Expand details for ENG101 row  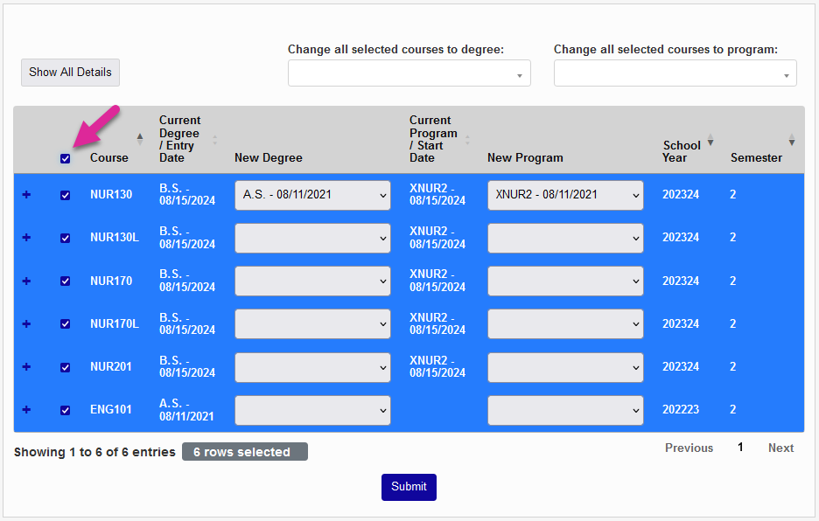pyautogui.click(x=25, y=409)
